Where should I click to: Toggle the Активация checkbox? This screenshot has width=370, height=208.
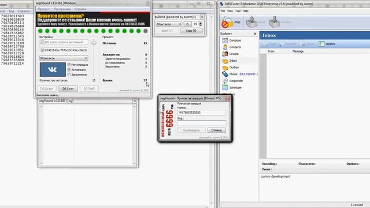point(69,69)
